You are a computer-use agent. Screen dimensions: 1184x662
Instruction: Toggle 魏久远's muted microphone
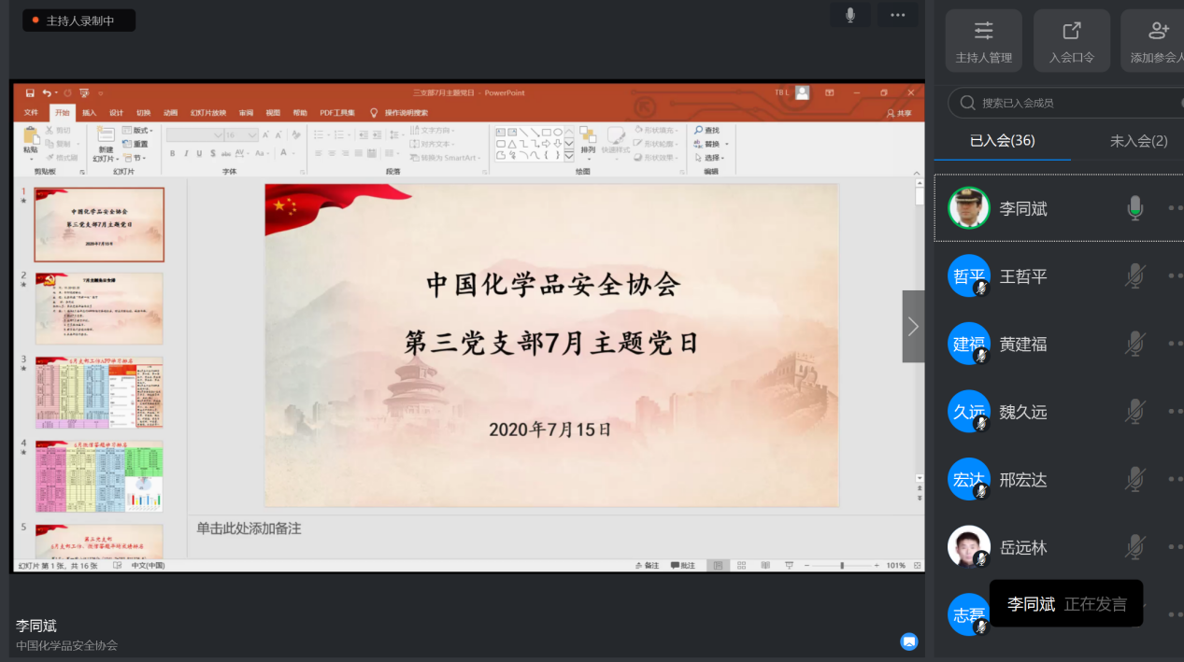pos(1134,412)
